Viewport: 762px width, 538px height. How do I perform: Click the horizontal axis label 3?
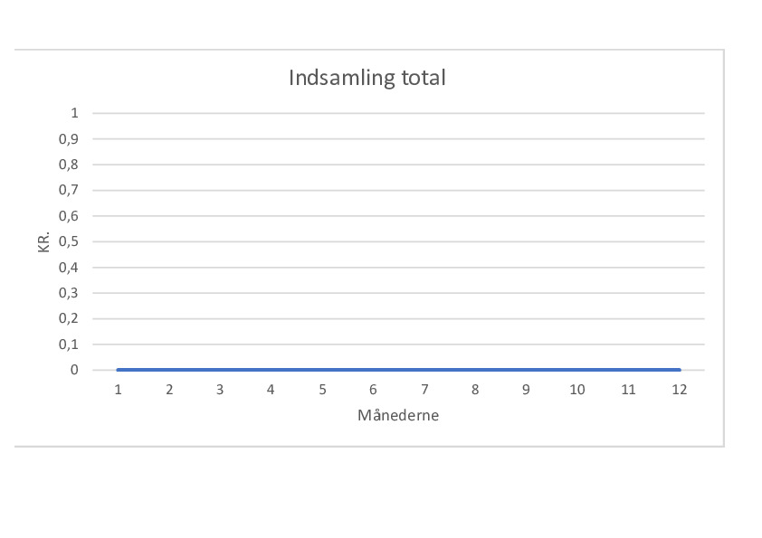click(x=220, y=390)
